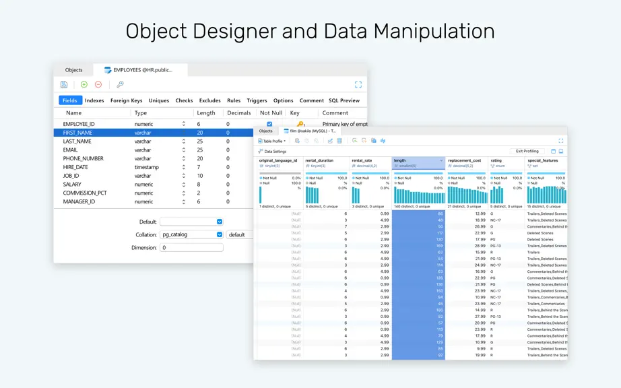
Task: Open the Table Profile dropdown
Action: (271, 141)
